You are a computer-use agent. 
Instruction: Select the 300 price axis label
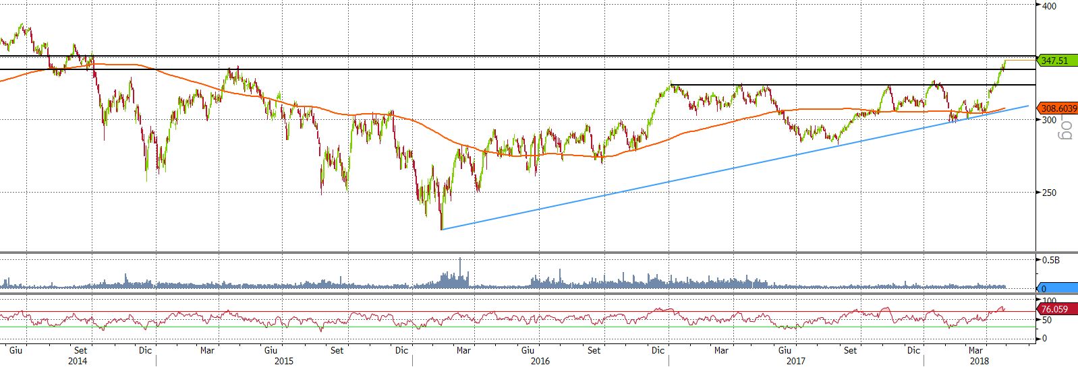coord(1049,120)
